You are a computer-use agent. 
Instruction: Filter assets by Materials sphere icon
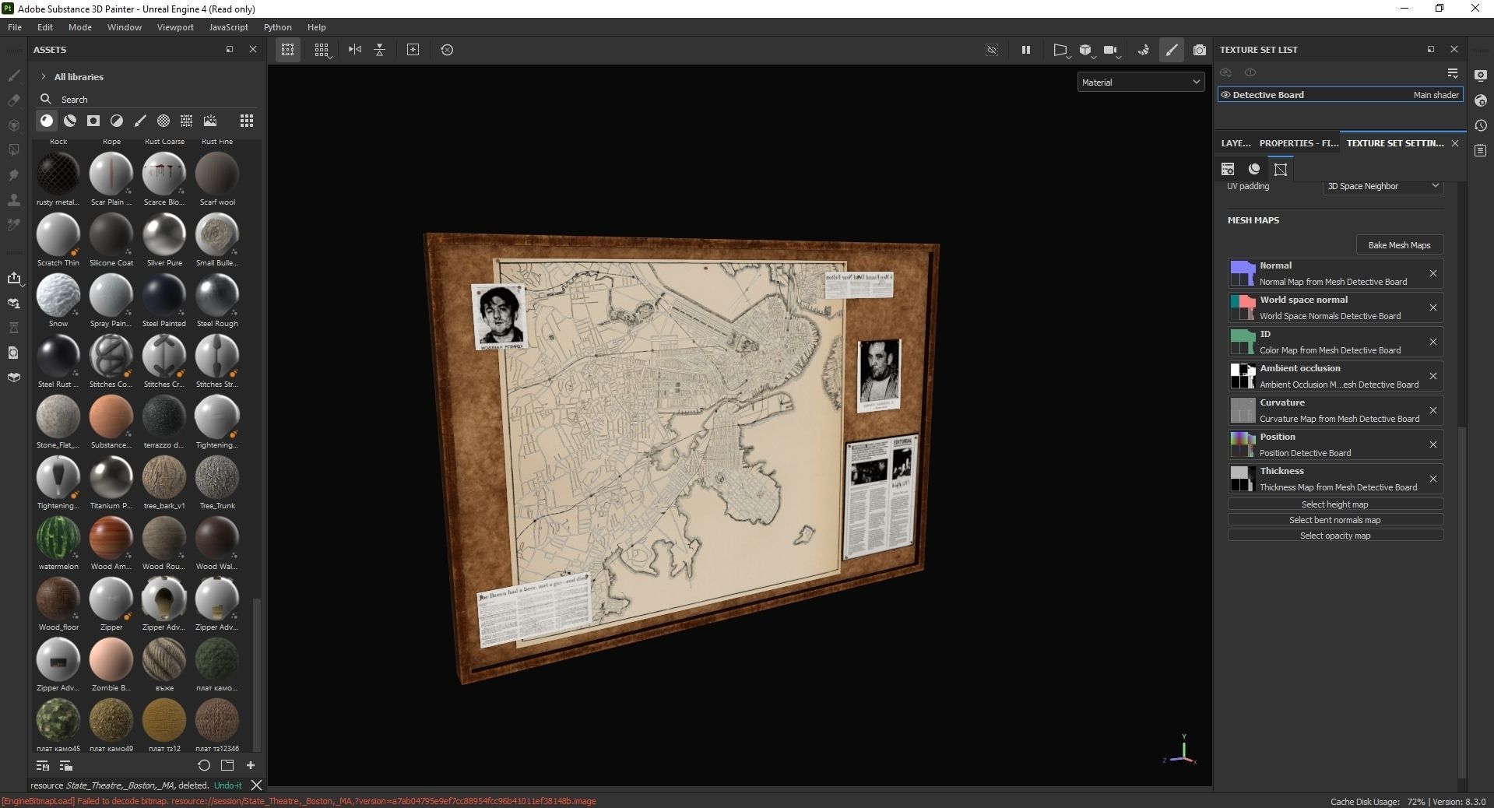(x=47, y=121)
